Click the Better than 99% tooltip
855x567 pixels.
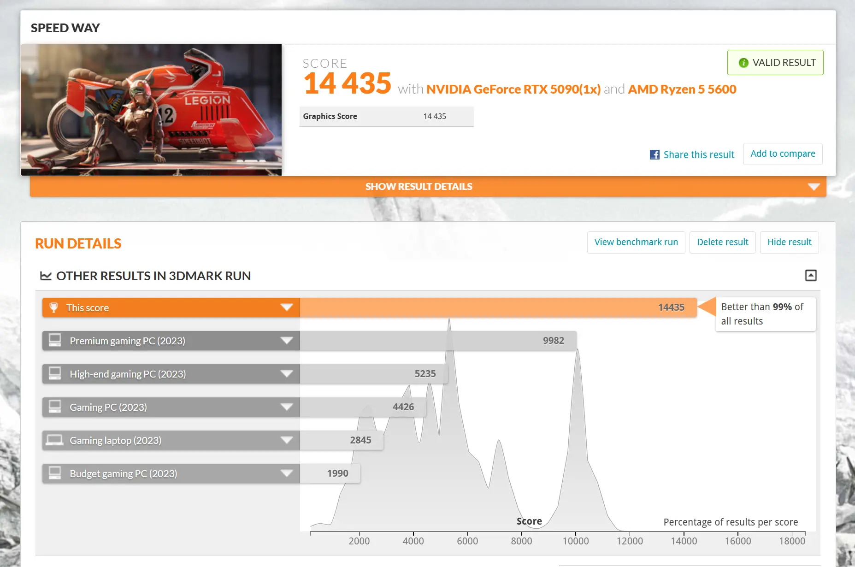click(x=766, y=314)
